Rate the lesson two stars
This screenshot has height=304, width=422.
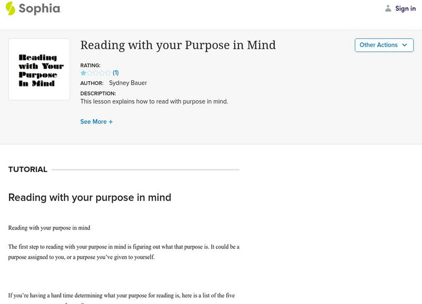(90, 73)
